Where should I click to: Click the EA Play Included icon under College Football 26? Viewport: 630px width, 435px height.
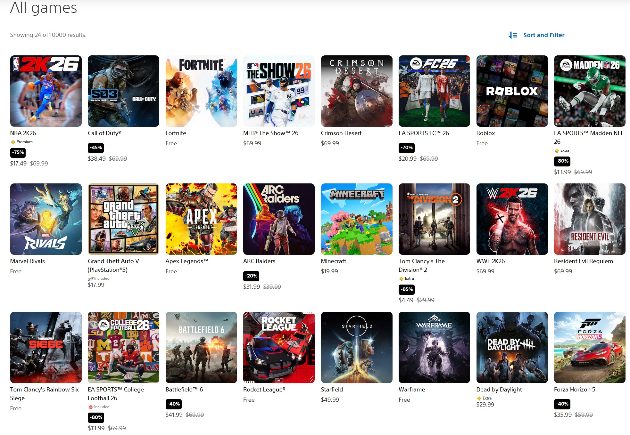pos(90,407)
